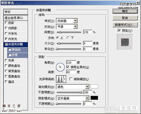This screenshot has width=141, height=114.
Task: Click the shadow opacity field 0
Action: click(x=88, y=104)
